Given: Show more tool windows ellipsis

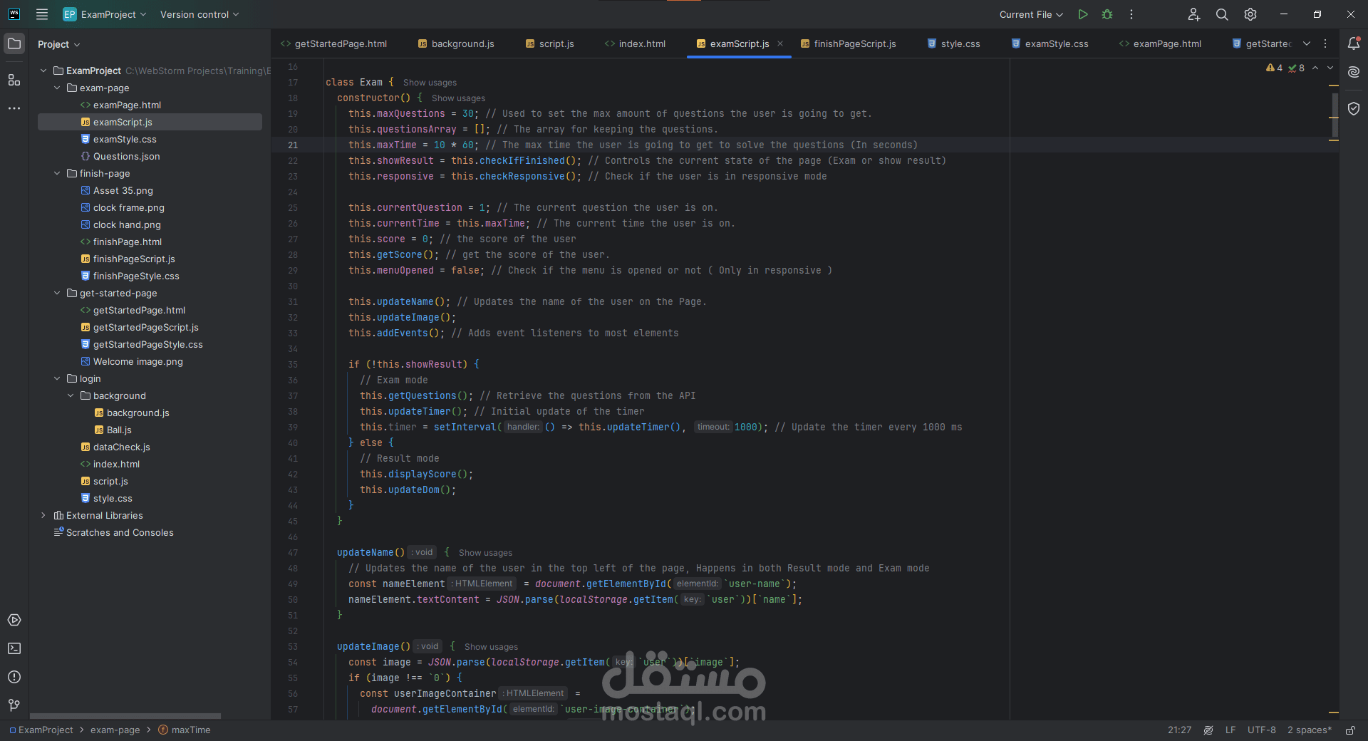Looking at the screenshot, I should (14, 108).
